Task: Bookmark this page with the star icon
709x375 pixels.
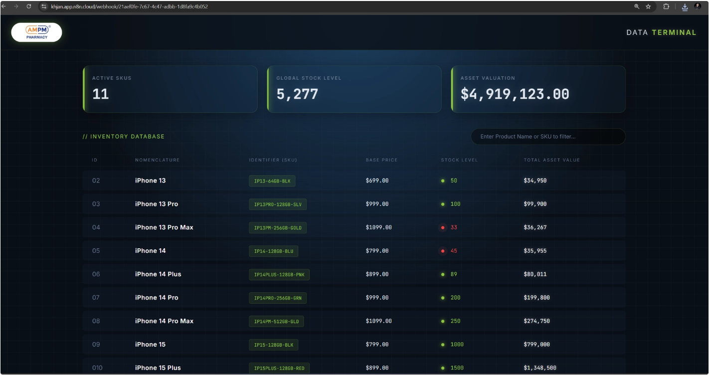Action: [x=648, y=6]
